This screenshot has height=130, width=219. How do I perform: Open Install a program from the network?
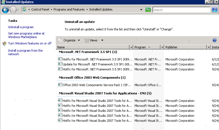[25, 52]
